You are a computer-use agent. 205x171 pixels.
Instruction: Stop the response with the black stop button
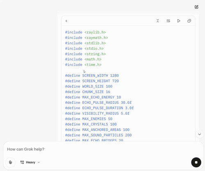[x=196, y=162]
